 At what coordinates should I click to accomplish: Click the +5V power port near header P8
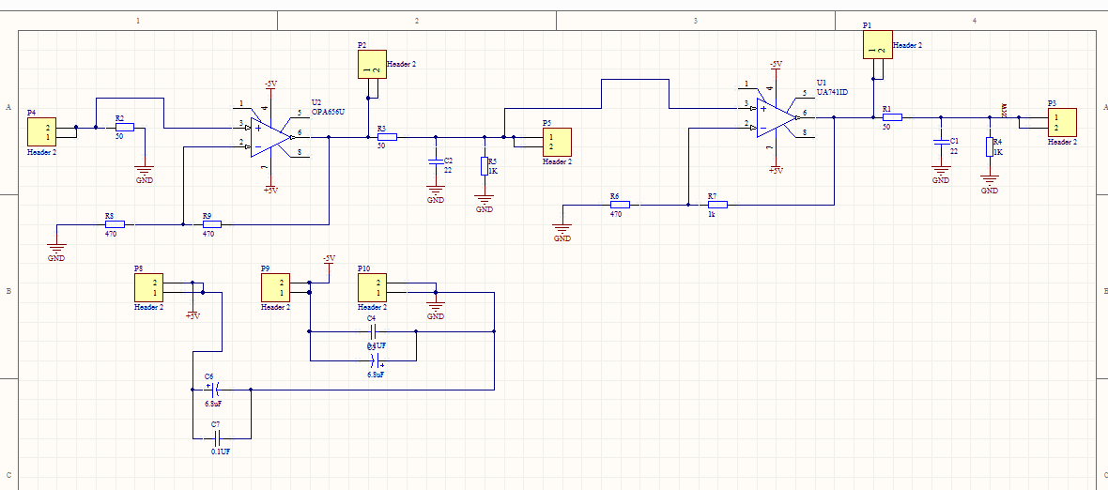[192, 312]
